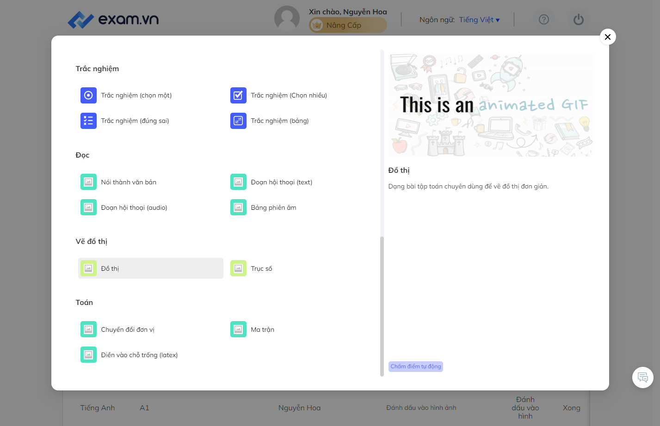Open the help question mark icon
The height and width of the screenshot is (426, 660).
pyautogui.click(x=544, y=19)
